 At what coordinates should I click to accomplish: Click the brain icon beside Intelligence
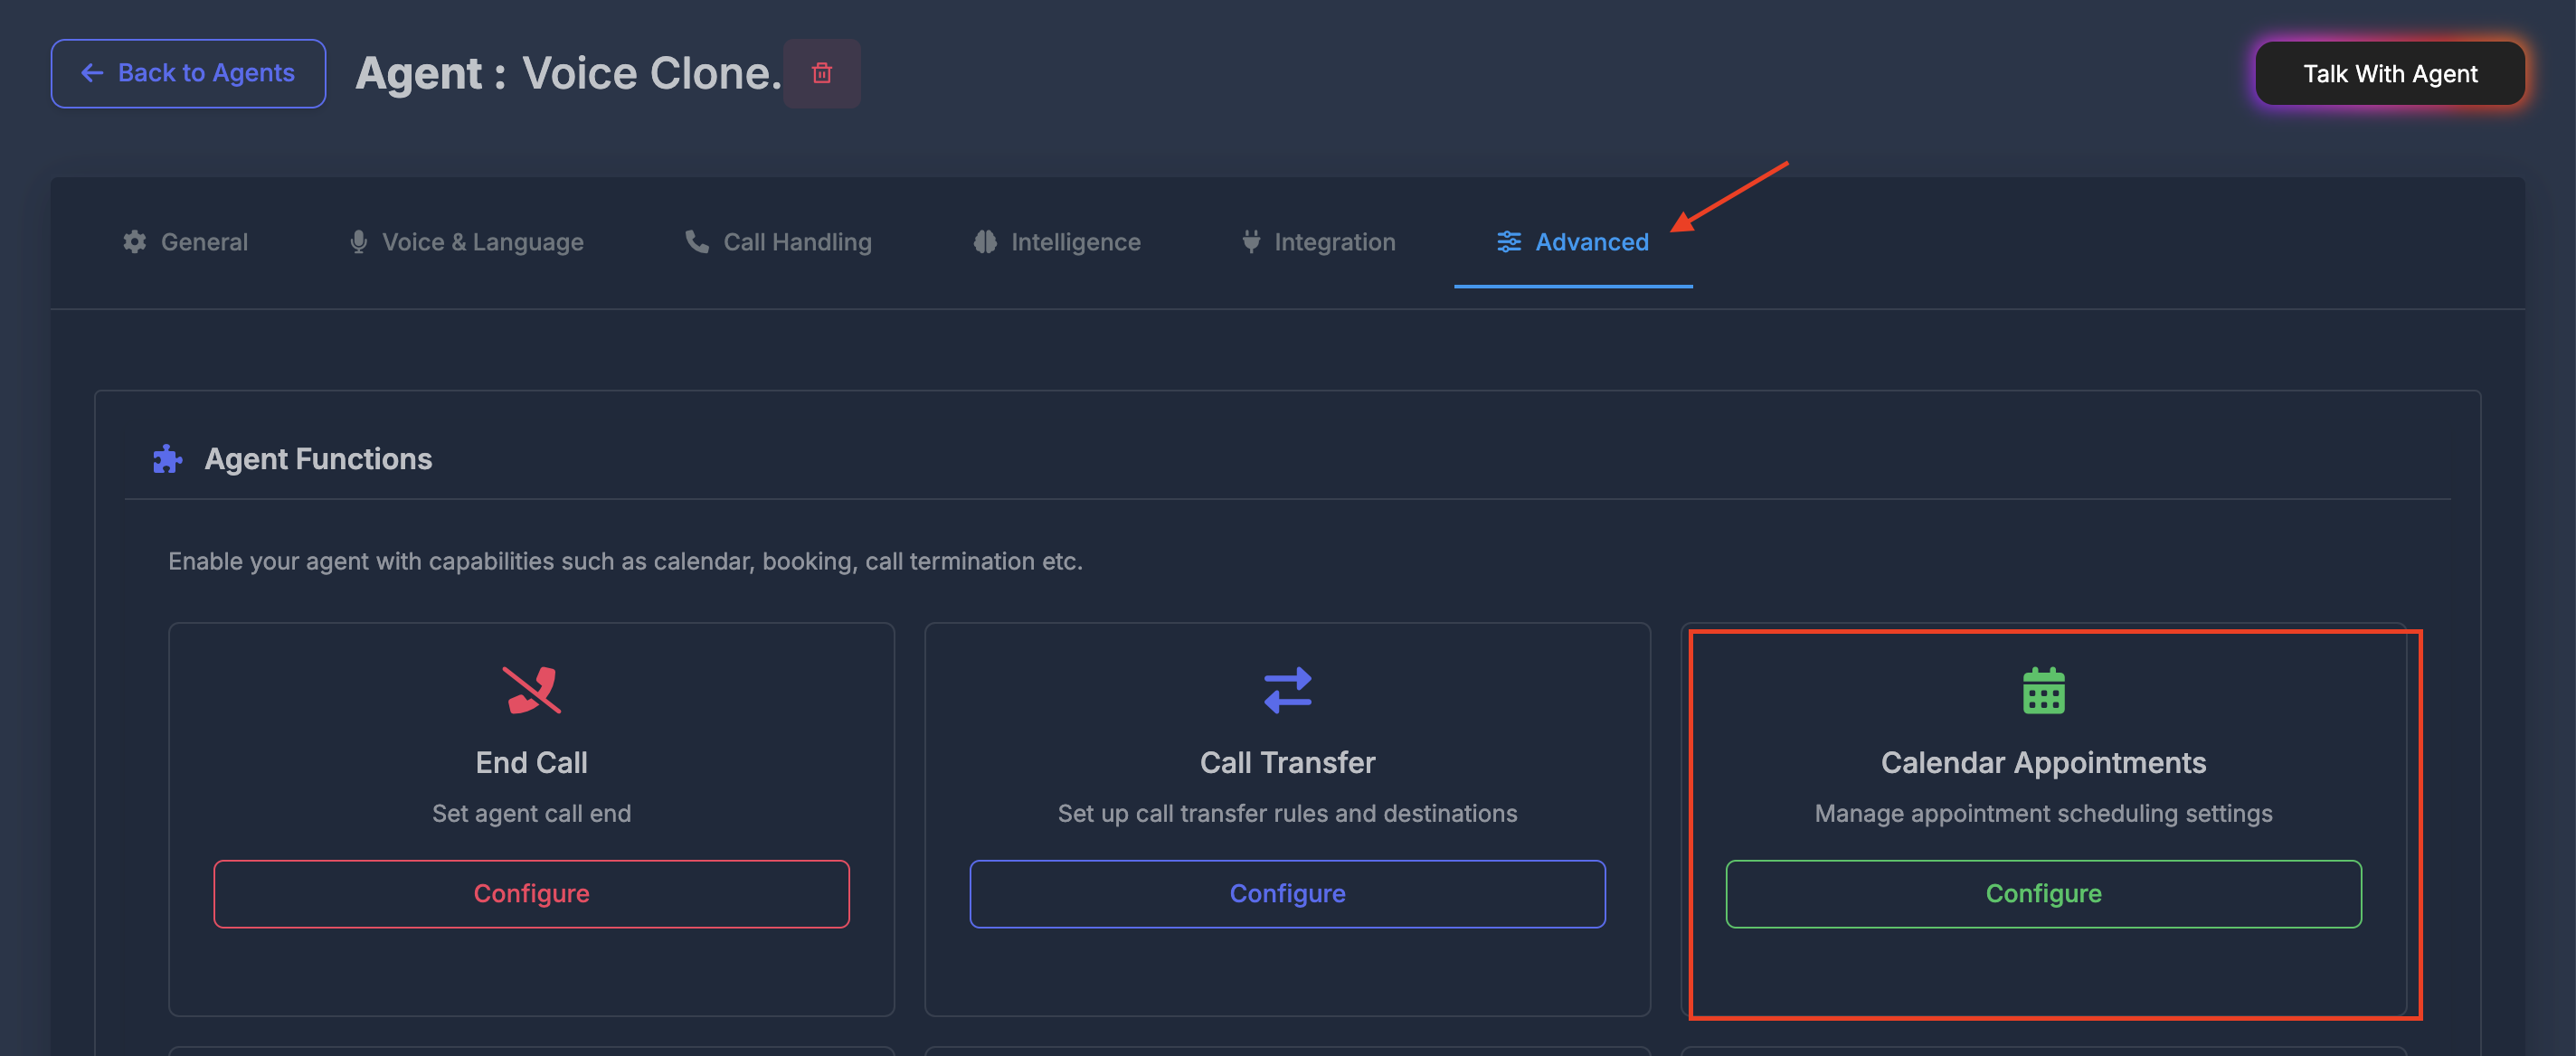985,242
